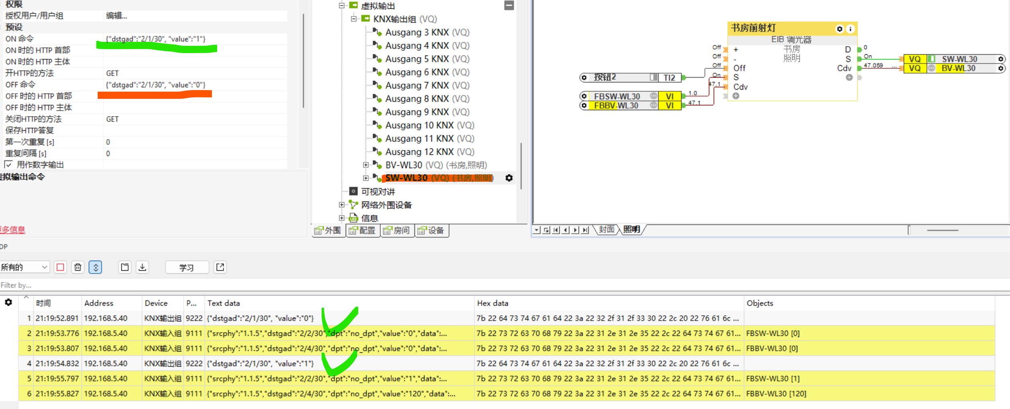Image resolution: width=1010 pixels, height=409 pixels.
Task: Click the properties panel vertical scrollbar
Action: click(303, 60)
